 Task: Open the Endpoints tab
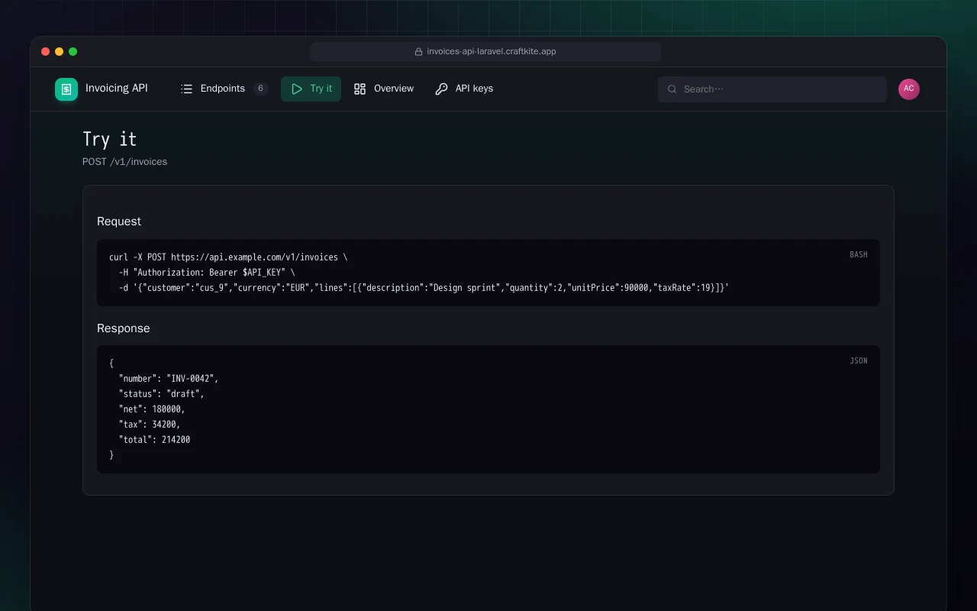224,89
